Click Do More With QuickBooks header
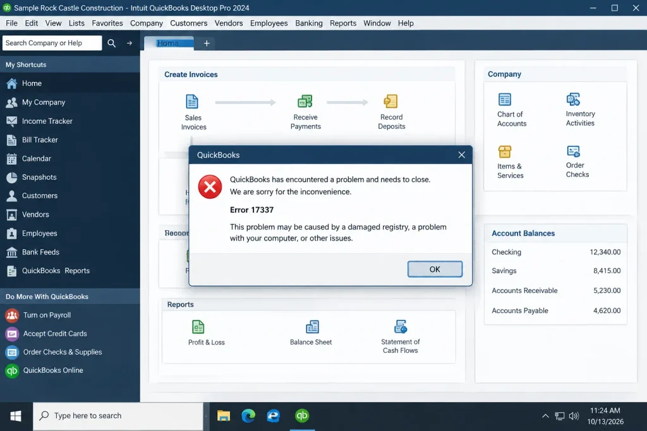The height and width of the screenshot is (431, 647). tap(70, 297)
